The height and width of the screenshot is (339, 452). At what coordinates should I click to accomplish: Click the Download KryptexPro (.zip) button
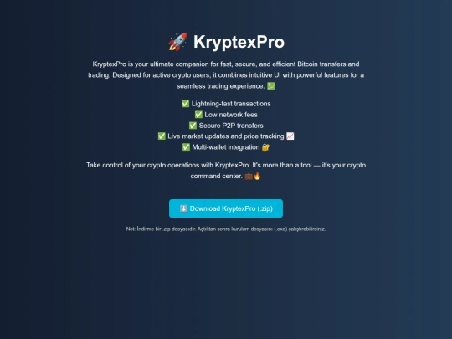(x=226, y=208)
